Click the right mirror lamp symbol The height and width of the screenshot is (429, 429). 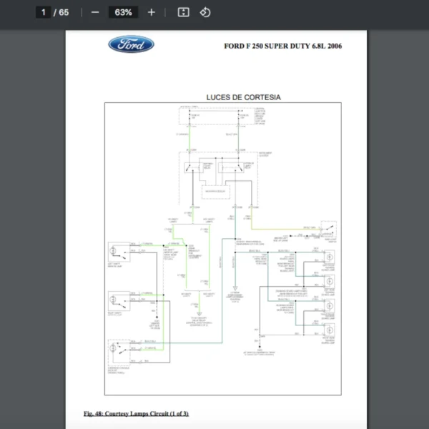tap(115, 299)
